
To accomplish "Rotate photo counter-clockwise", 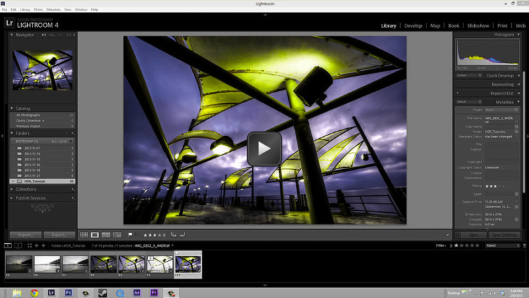I will tap(173, 235).
